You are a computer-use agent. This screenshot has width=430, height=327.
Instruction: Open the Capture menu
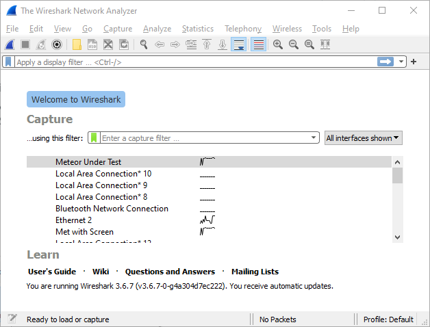[x=118, y=29]
